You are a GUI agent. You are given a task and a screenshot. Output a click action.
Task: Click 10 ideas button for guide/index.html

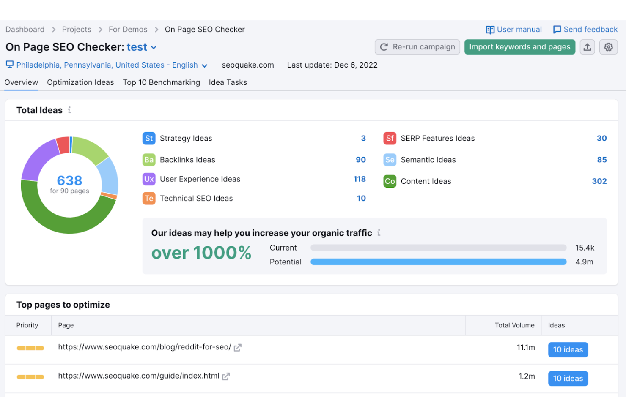pos(568,379)
